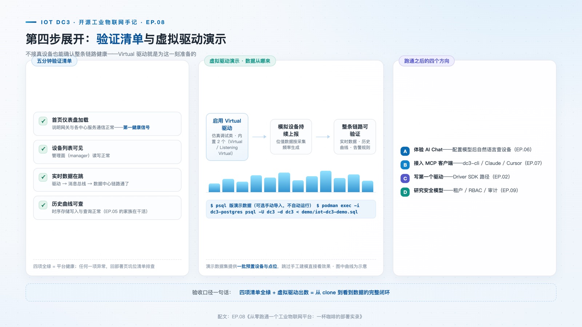The image size is (582, 327).
Task: Click the blue title words 验证清单
Action: 120,39
